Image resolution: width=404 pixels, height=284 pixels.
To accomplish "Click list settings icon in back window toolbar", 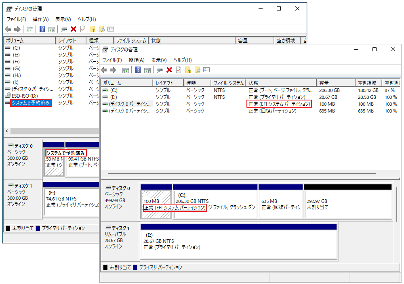I will point(111,29).
